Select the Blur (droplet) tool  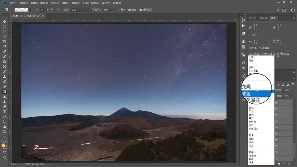pyautogui.click(x=5, y=97)
